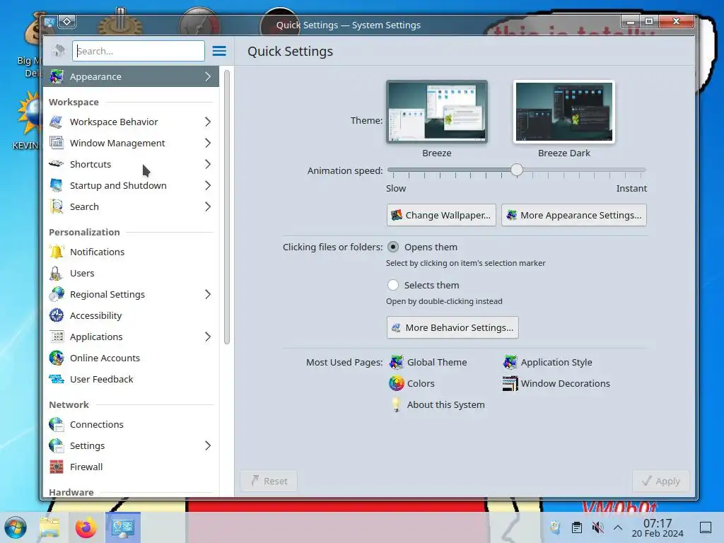This screenshot has width=724, height=543.
Task: Select the 'Selects them' radio option
Action: (x=393, y=286)
